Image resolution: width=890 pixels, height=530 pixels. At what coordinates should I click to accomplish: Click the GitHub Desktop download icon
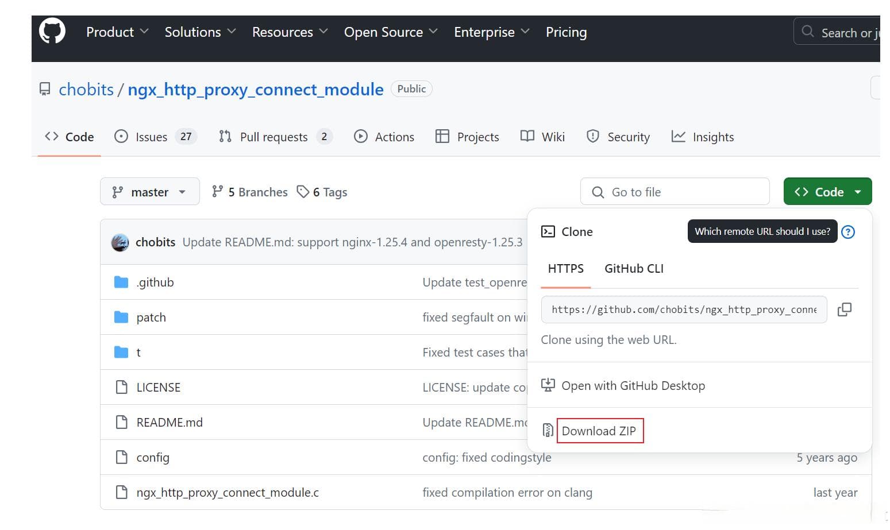[548, 385]
